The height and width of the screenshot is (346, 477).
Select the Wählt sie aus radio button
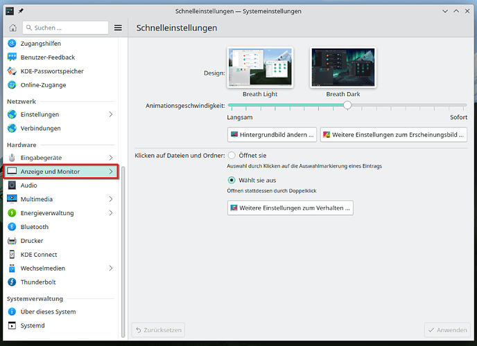tap(232, 181)
